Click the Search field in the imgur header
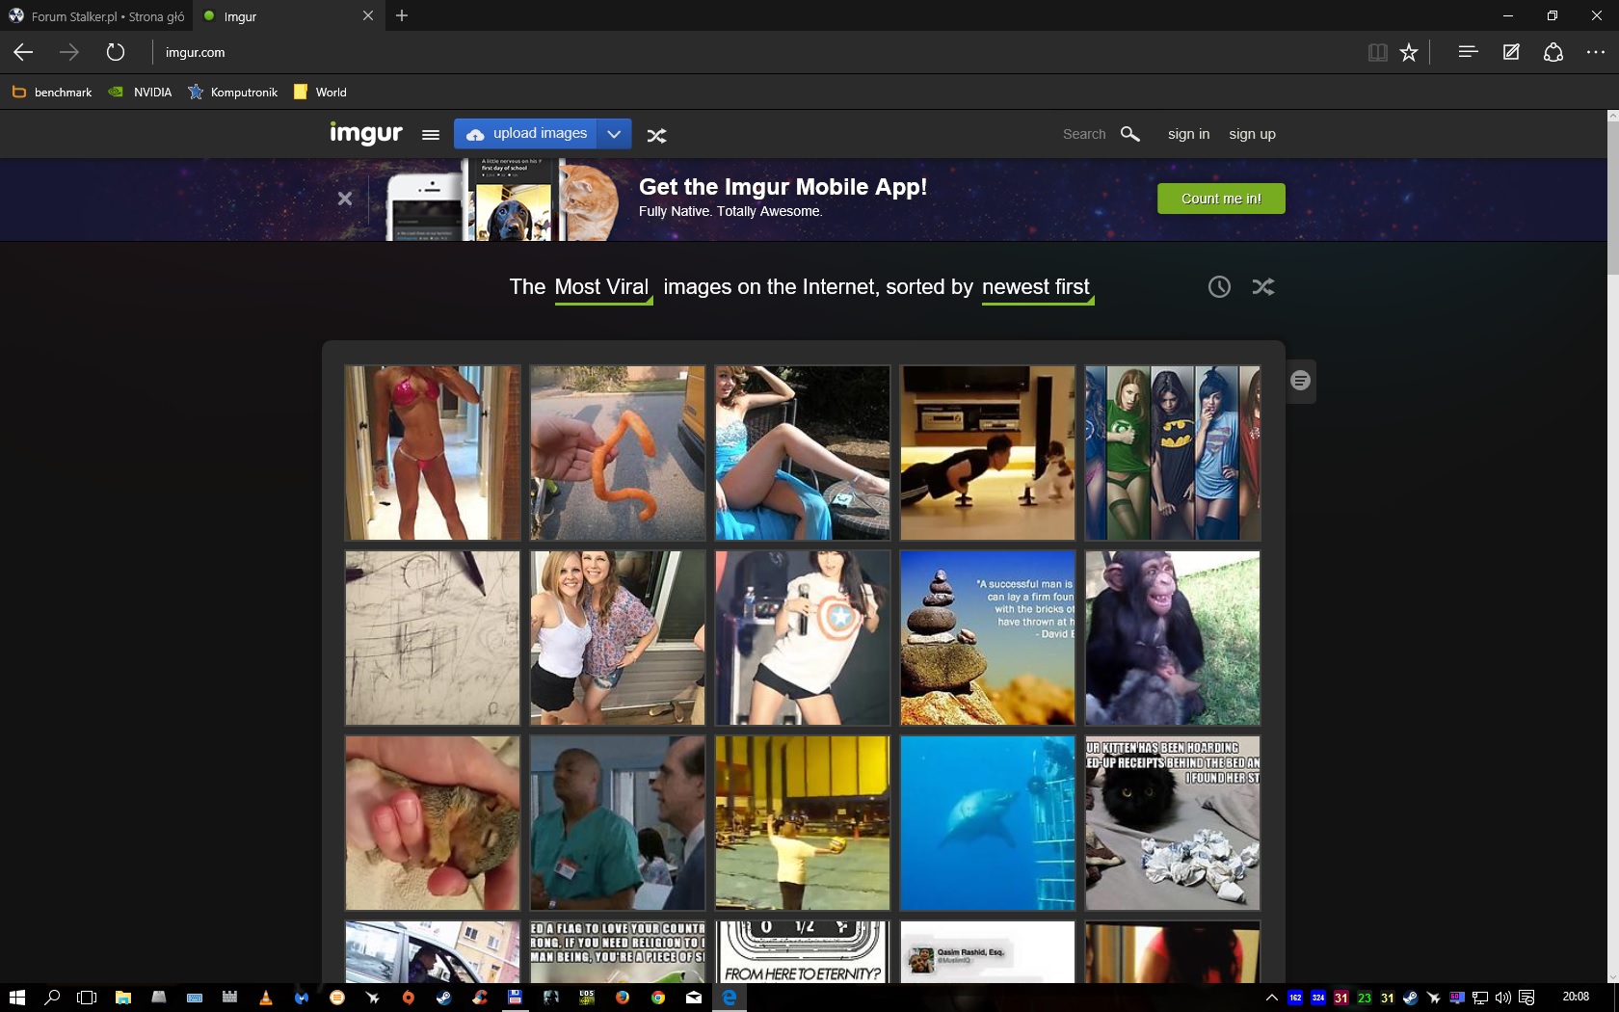 tap(1084, 134)
